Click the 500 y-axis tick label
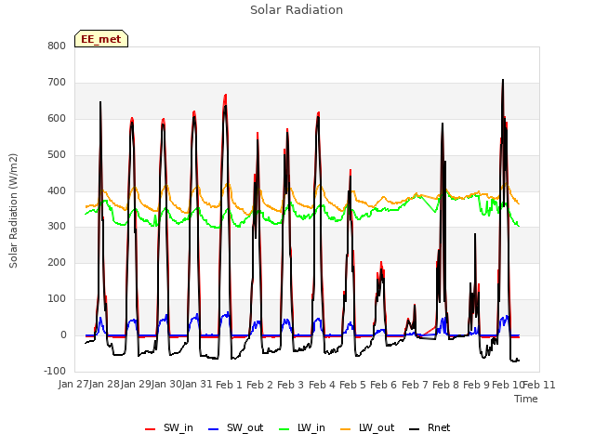The height and width of the screenshot is (446, 595). (57, 155)
